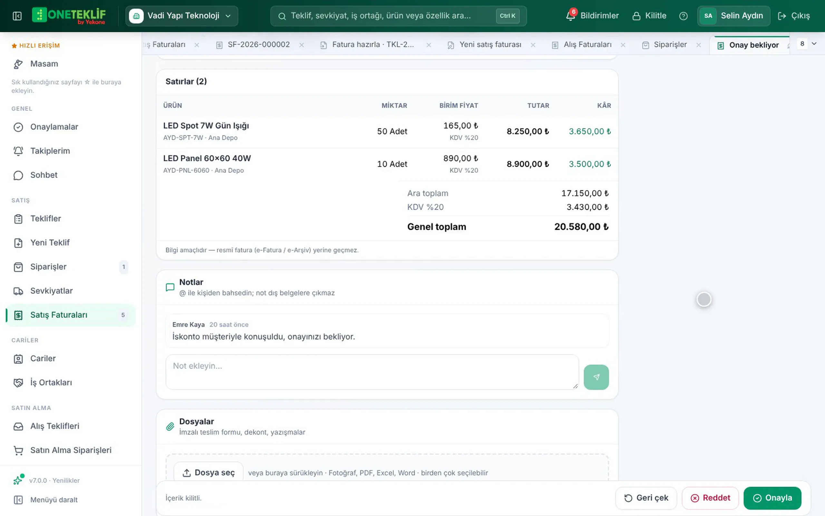Send the note with the paper plane button
825x516 pixels.
596,377
